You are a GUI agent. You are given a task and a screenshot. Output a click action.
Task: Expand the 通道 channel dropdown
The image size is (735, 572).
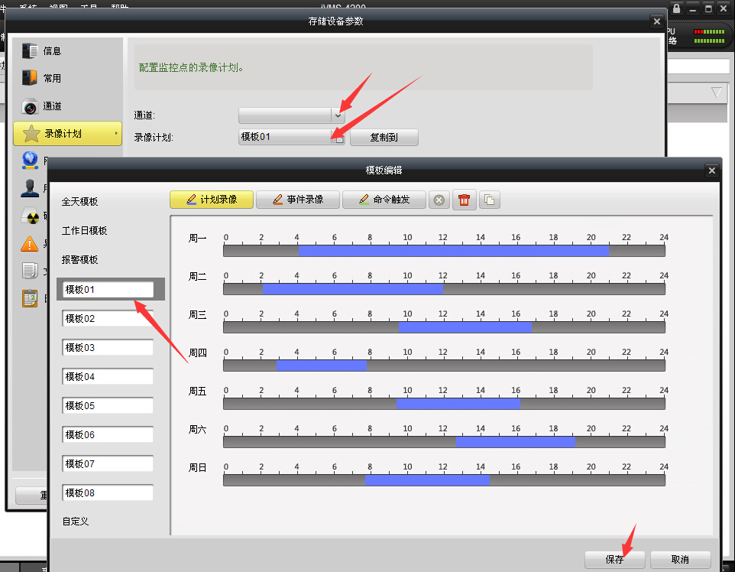338,115
